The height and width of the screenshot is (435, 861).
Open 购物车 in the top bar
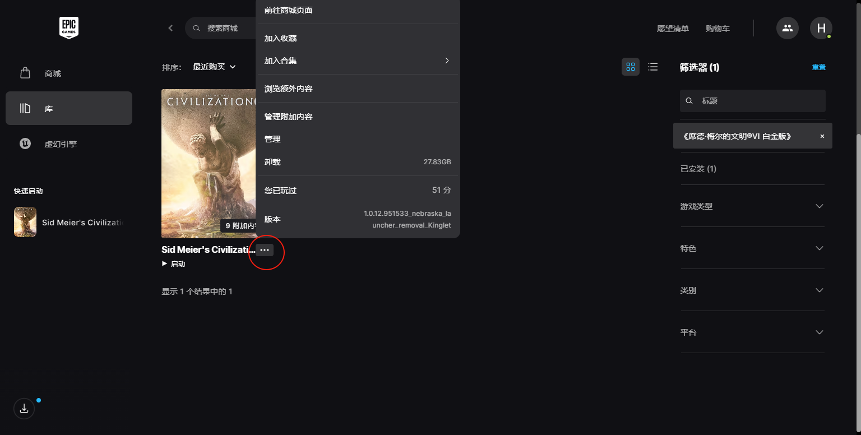pyautogui.click(x=717, y=29)
